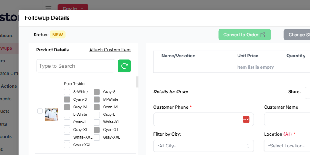This screenshot has height=155, width=310.
Task: Open the Select Location dropdown
Action: (x=287, y=146)
